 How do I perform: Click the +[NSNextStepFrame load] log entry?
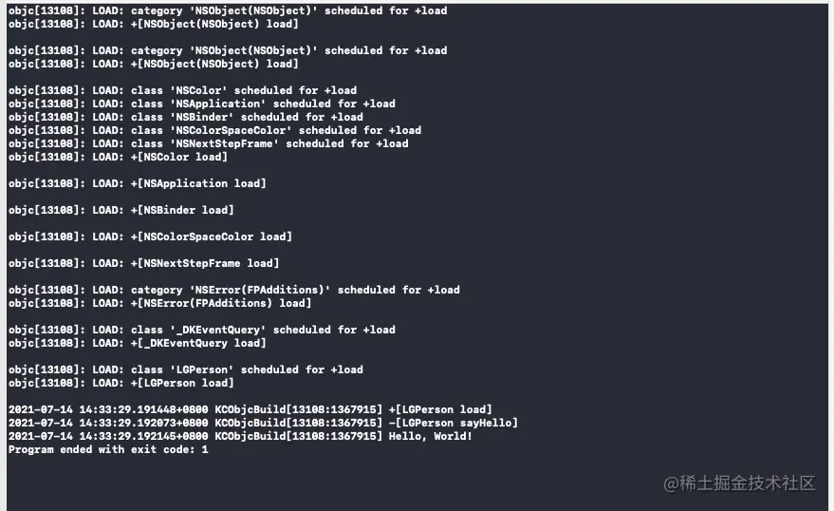(143, 263)
